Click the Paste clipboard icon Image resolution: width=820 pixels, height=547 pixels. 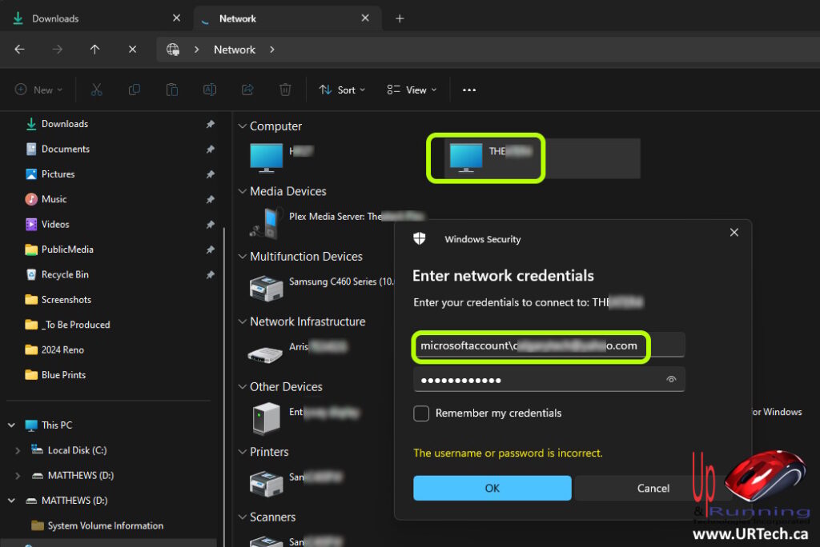172,90
